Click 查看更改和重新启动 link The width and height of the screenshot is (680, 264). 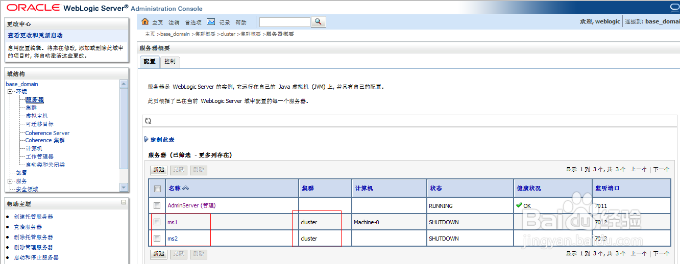tap(35, 35)
